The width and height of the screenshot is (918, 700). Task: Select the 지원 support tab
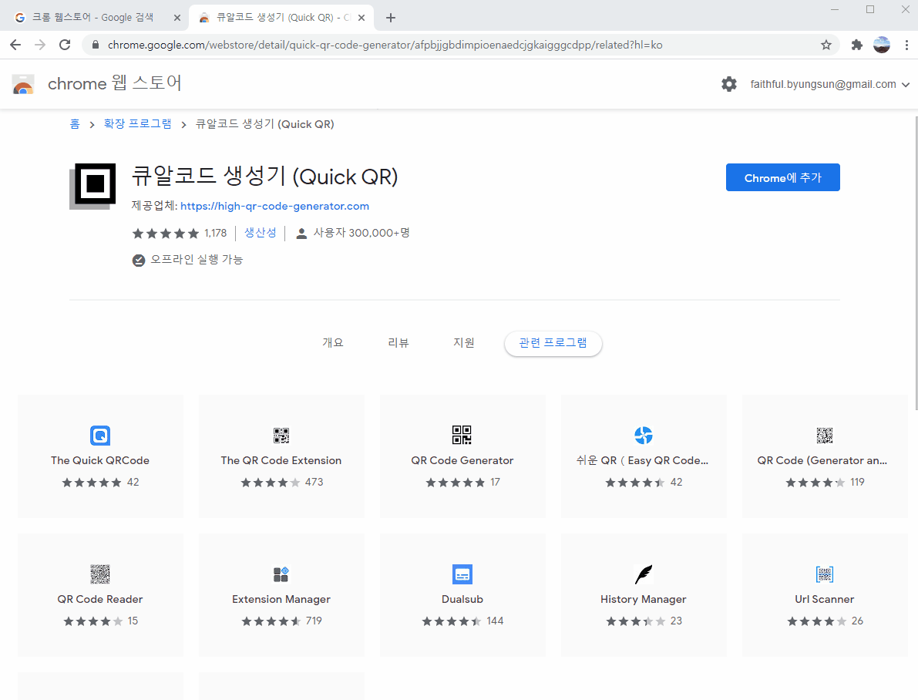coord(464,343)
